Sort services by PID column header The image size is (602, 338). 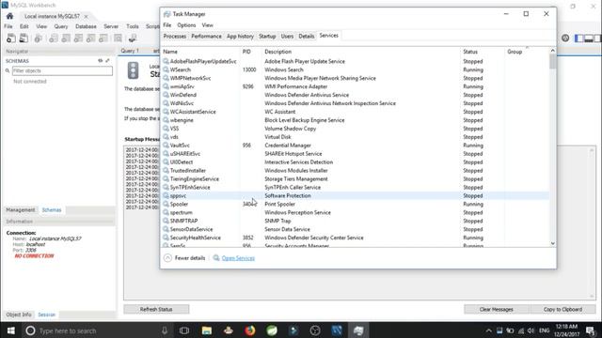(251, 52)
